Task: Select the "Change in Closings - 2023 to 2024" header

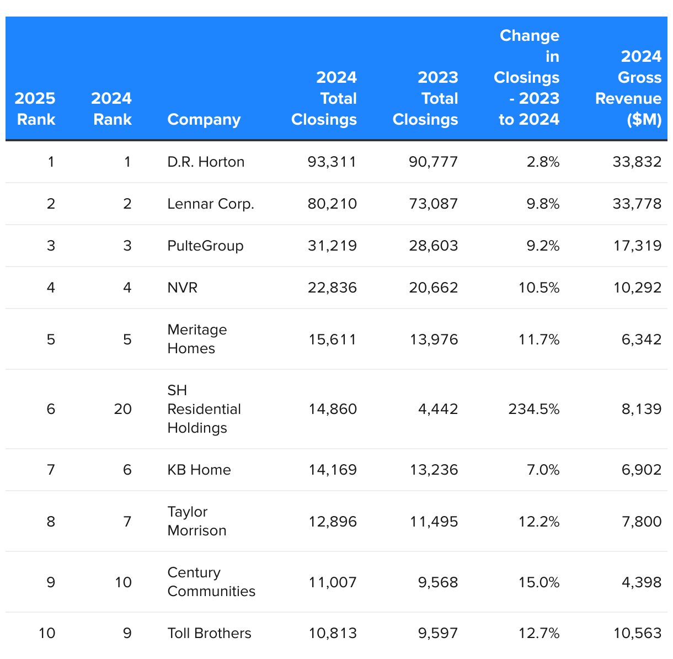Action: (x=527, y=77)
